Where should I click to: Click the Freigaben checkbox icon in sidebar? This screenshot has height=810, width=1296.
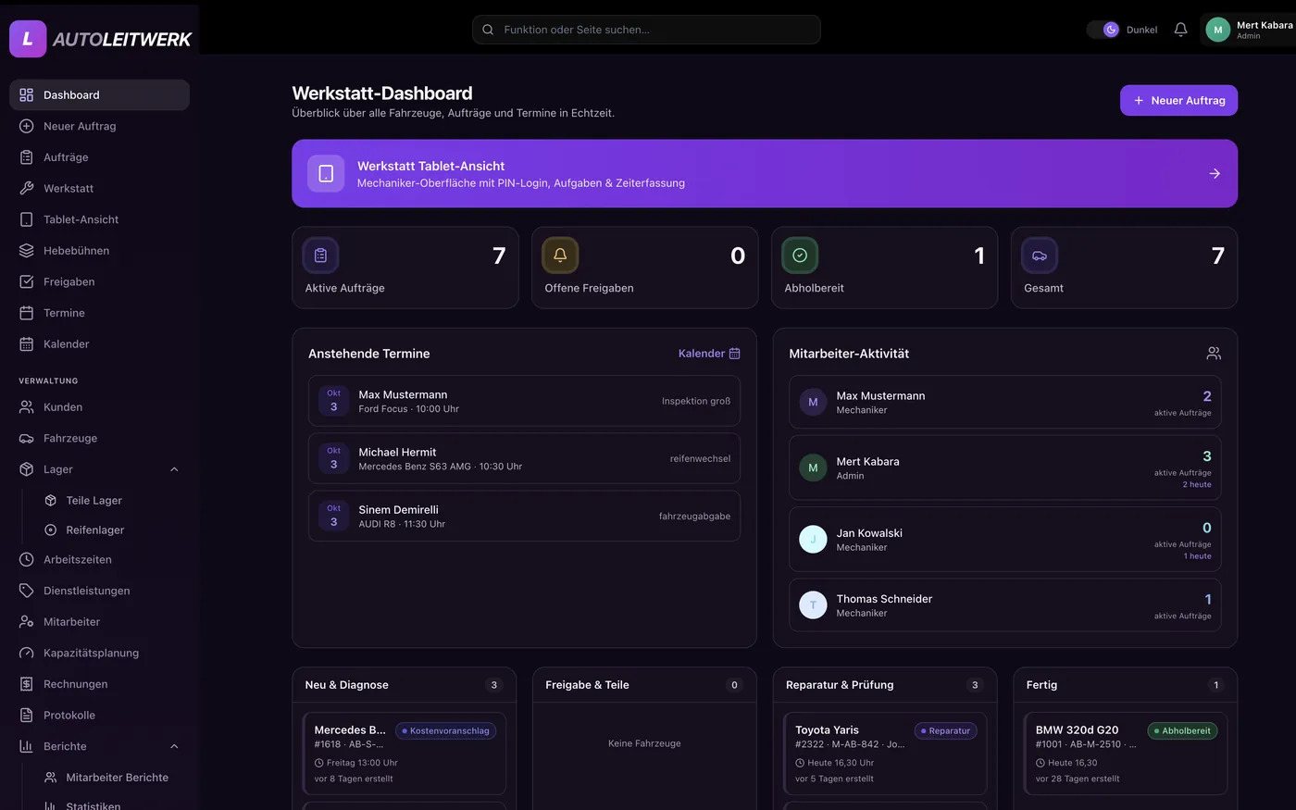[x=26, y=281]
